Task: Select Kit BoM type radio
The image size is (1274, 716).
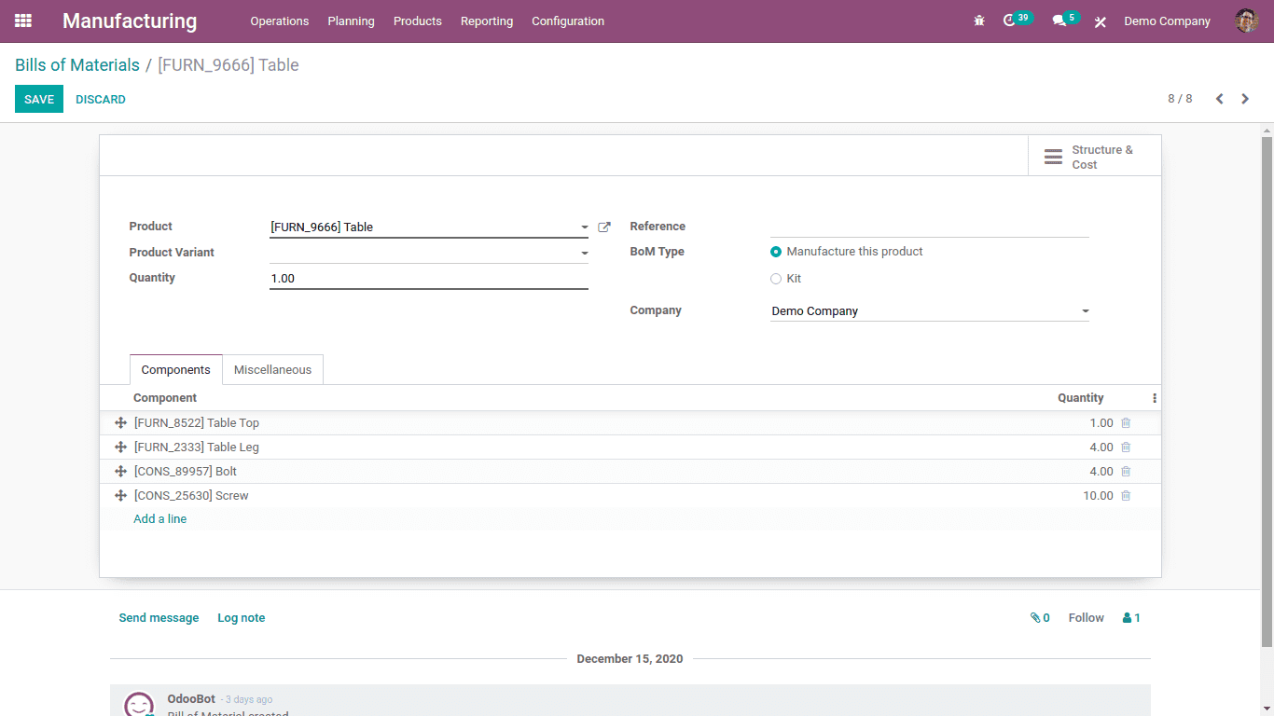Action: (776, 279)
